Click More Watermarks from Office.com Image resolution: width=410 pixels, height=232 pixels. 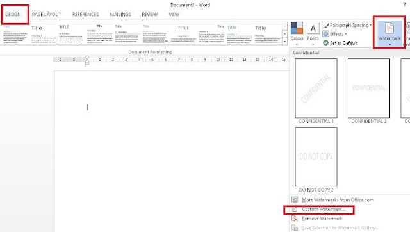[x=338, y=200]
